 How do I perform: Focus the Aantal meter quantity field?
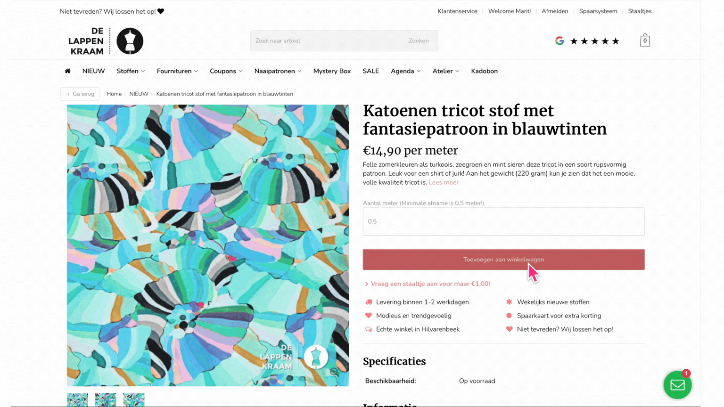[503, 221]
